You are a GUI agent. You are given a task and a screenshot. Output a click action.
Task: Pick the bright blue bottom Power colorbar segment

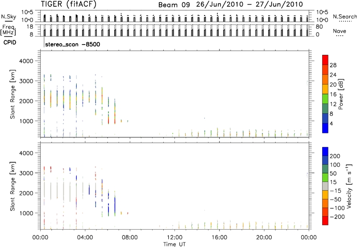(325, 128)
